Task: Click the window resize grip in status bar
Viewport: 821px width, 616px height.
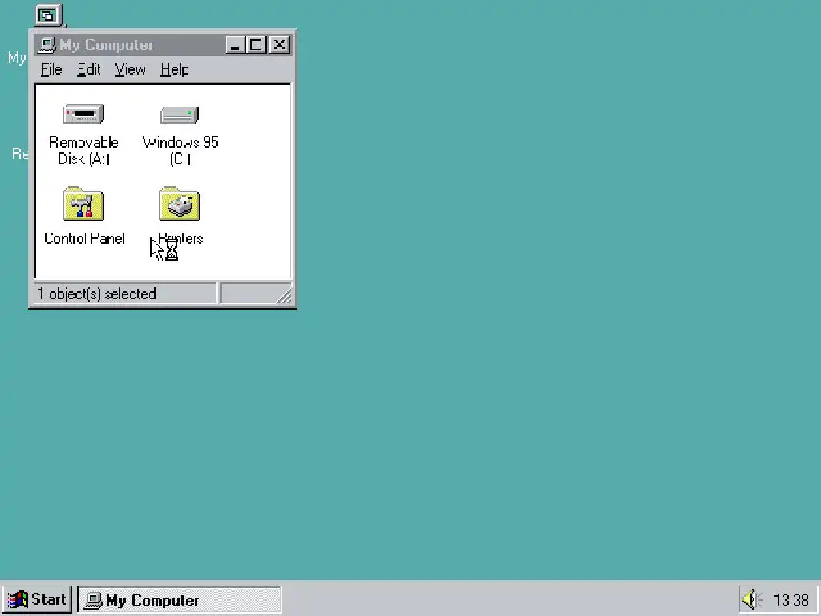Action: coord(283,295)
